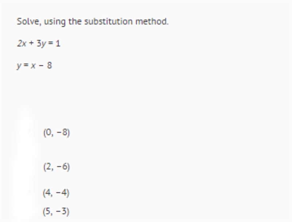
Task: Click the word 'substitution' in the prompt
Action: click(x=108, y=22)
